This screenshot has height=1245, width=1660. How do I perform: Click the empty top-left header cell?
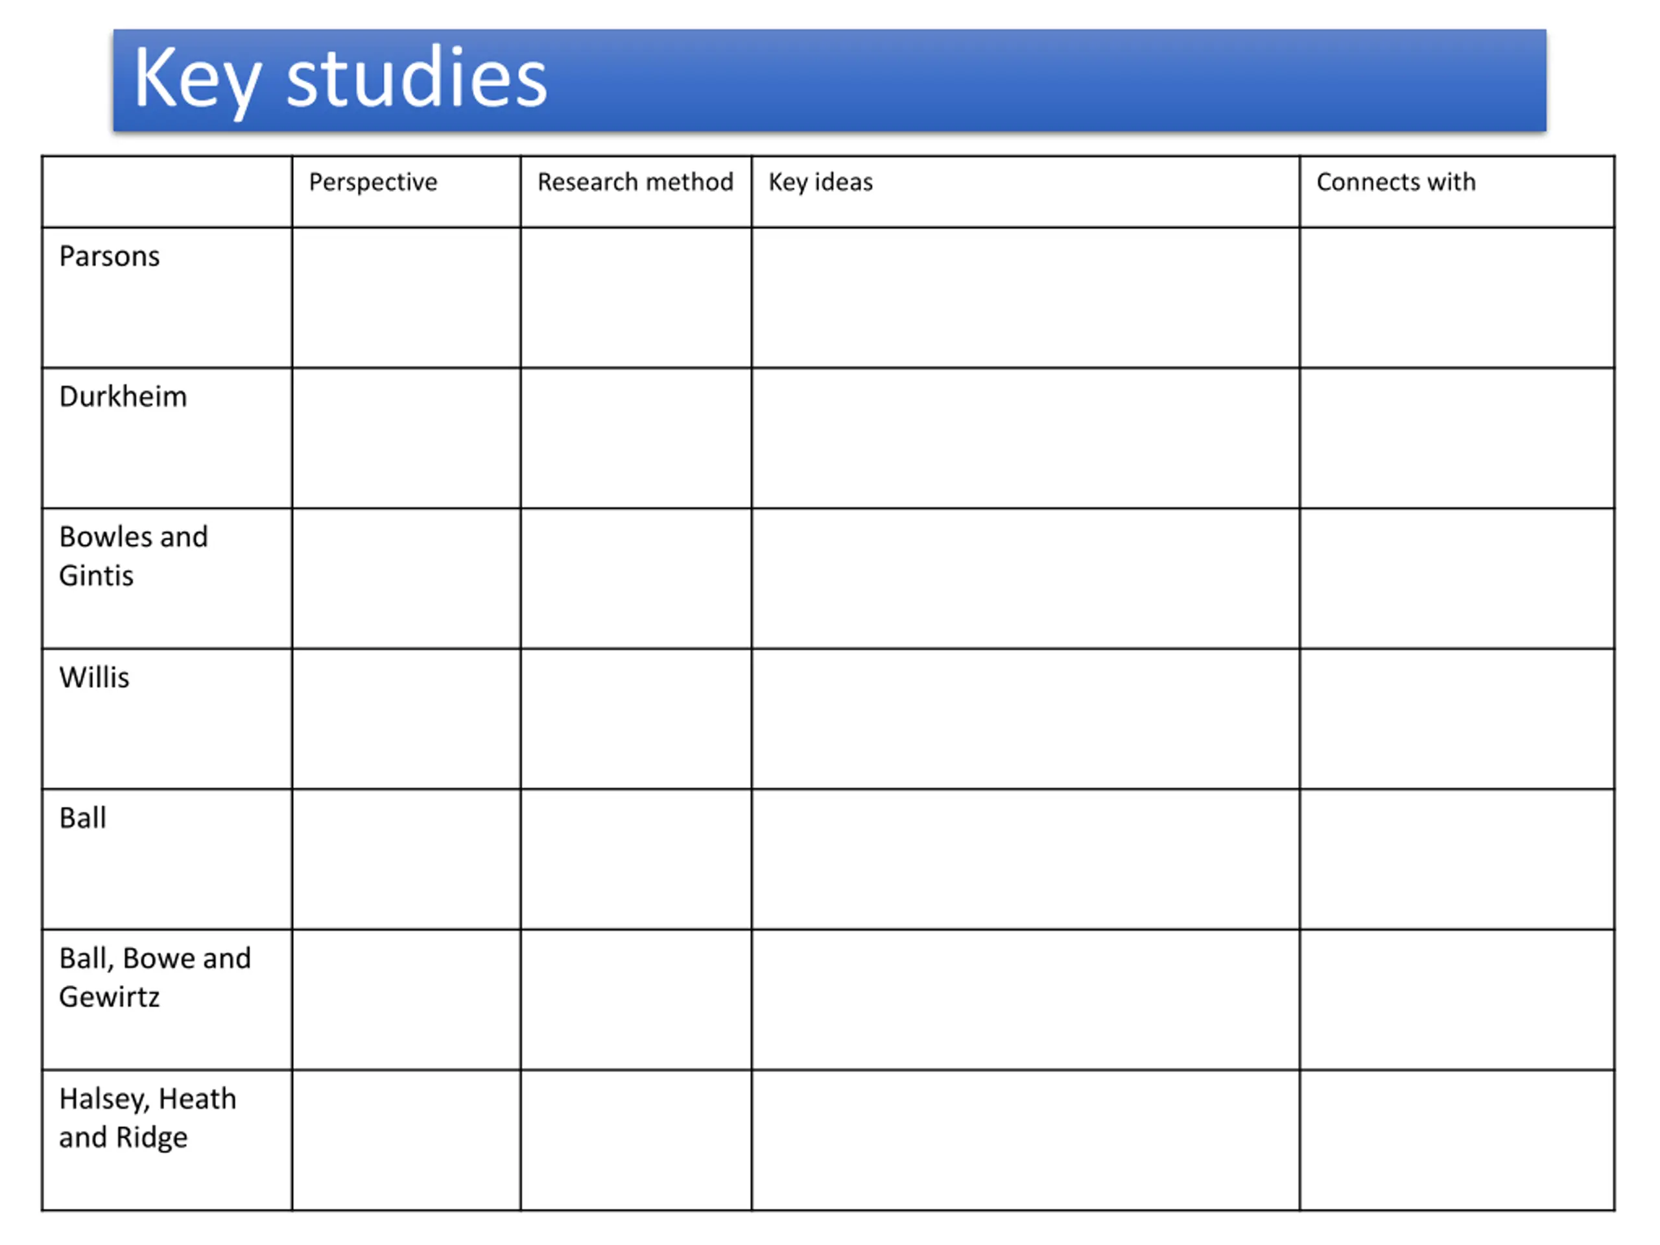point(167,191)
